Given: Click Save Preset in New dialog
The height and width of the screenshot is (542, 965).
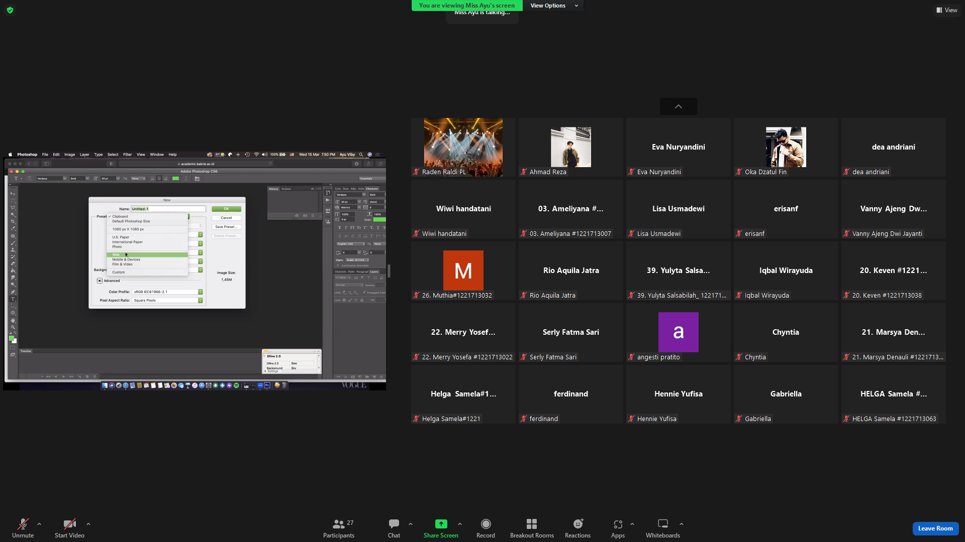Looking at the screenshot, I should (226, 227).
